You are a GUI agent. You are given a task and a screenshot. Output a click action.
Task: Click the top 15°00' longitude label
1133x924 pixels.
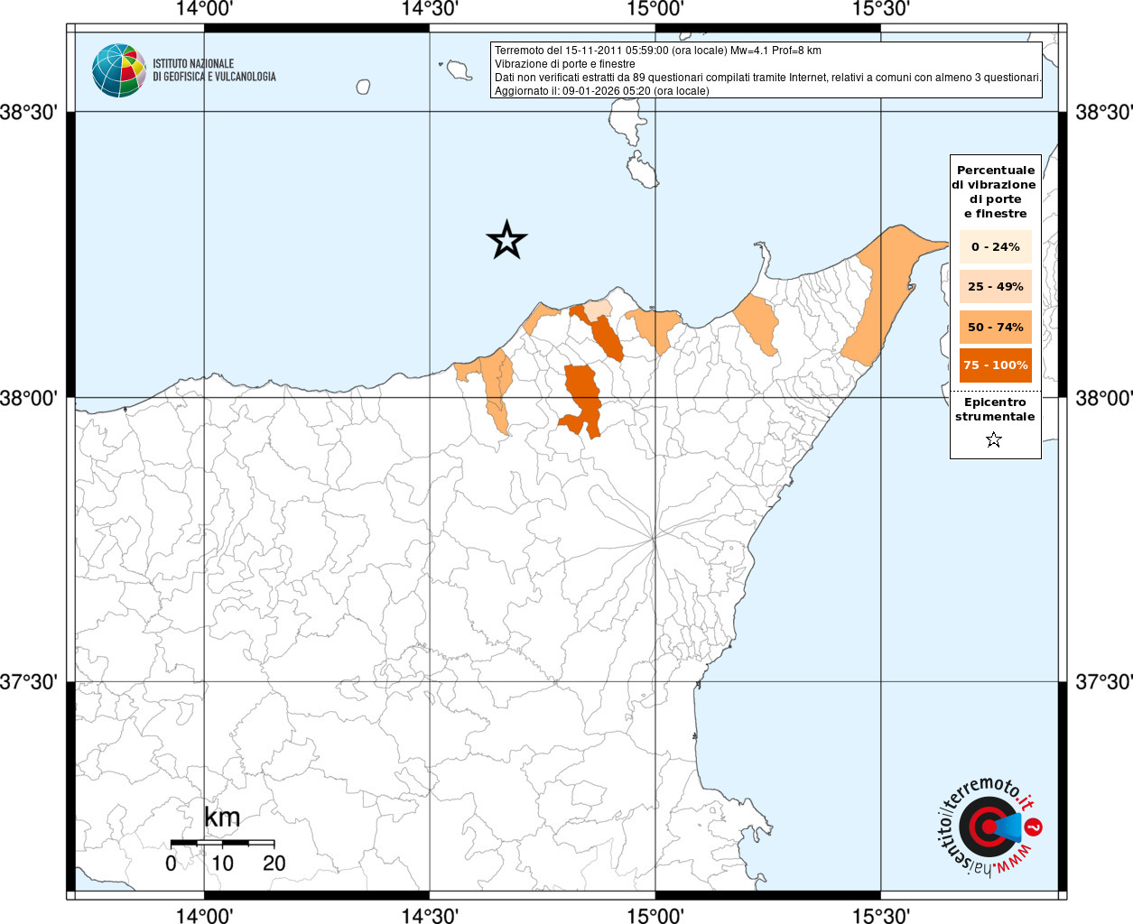pyautogui.click(x=655, y=10)
